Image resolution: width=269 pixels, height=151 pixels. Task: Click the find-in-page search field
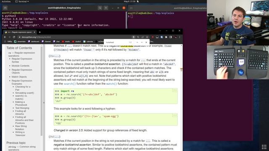tap(117, 42)
